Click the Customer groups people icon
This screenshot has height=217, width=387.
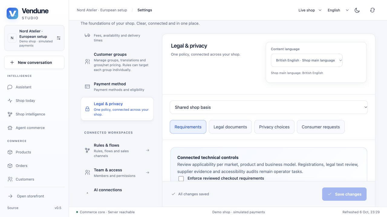pos(87,62)
